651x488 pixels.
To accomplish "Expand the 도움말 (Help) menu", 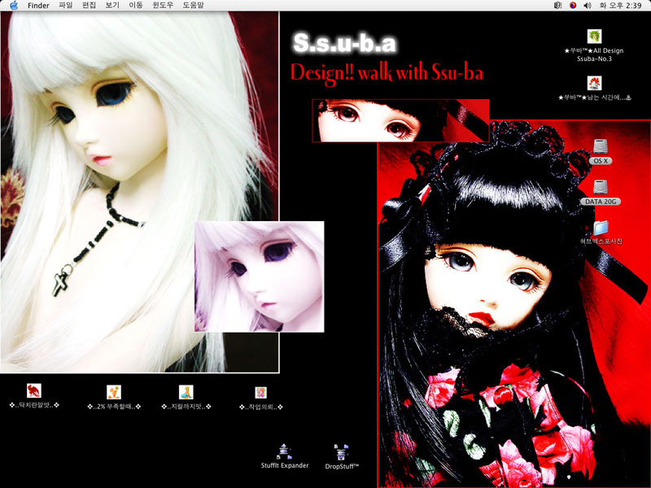I will pos(193,6).
